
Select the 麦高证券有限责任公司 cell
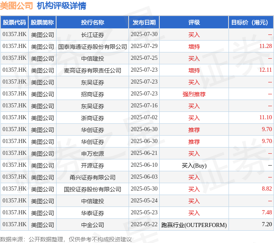(x=93, y=70)
